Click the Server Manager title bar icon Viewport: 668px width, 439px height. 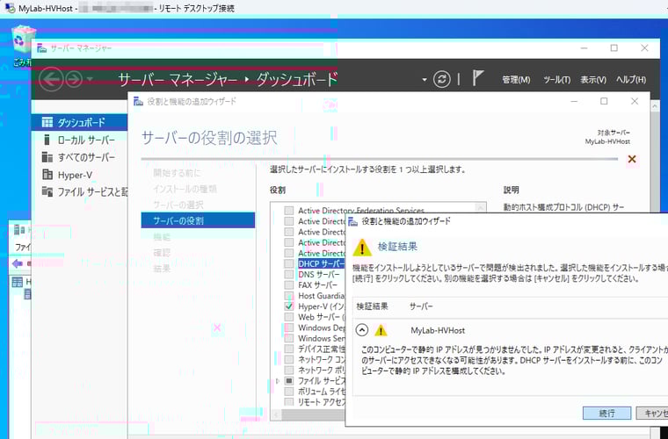point(42,48)
